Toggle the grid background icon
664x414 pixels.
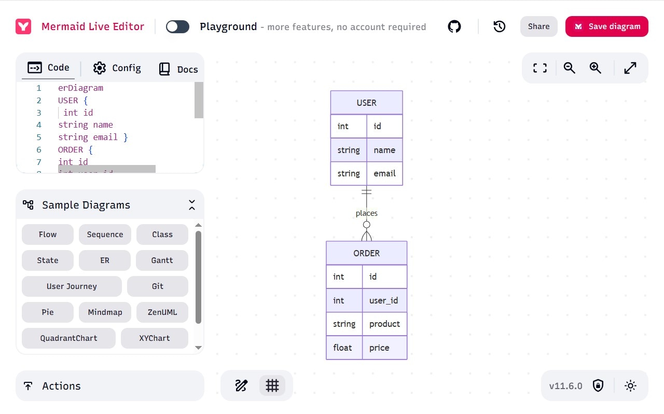[272, 385]
